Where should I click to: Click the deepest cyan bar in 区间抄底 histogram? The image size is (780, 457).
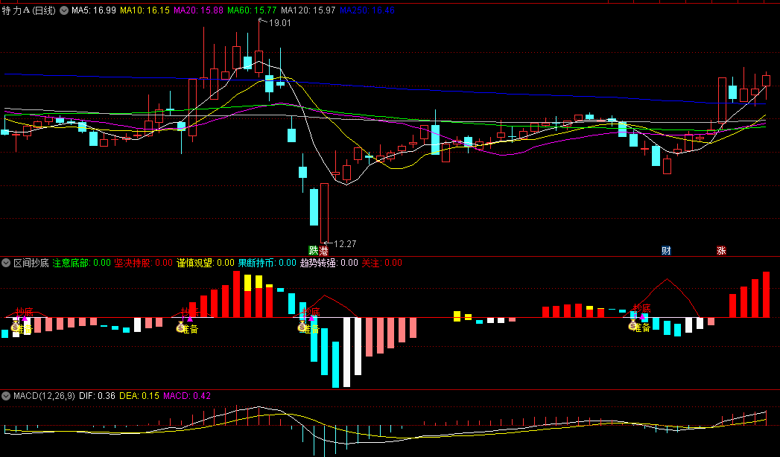336,364
